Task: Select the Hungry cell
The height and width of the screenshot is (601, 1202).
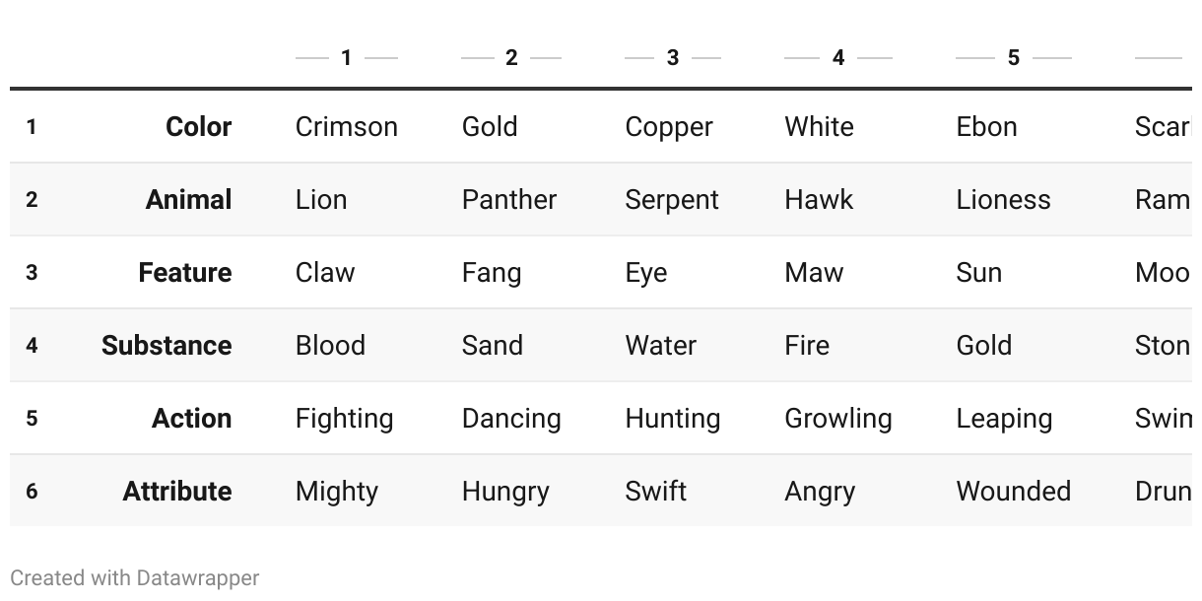Action: (x=505, y=491)
